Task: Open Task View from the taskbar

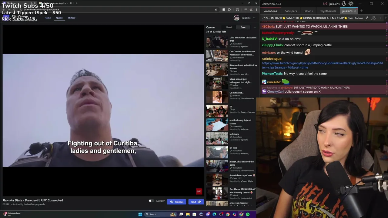Action: click(181, 214)
